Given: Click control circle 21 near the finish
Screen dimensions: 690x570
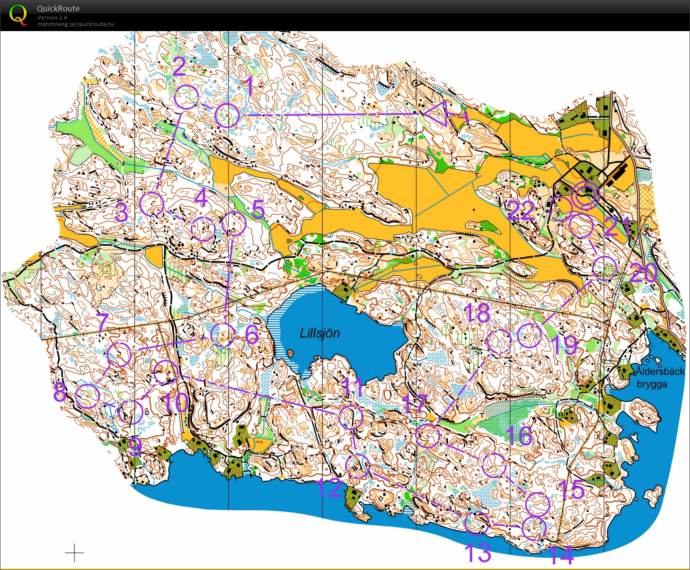Looking at the screenshot, I should pyautogui.click(x=581, y=226).
